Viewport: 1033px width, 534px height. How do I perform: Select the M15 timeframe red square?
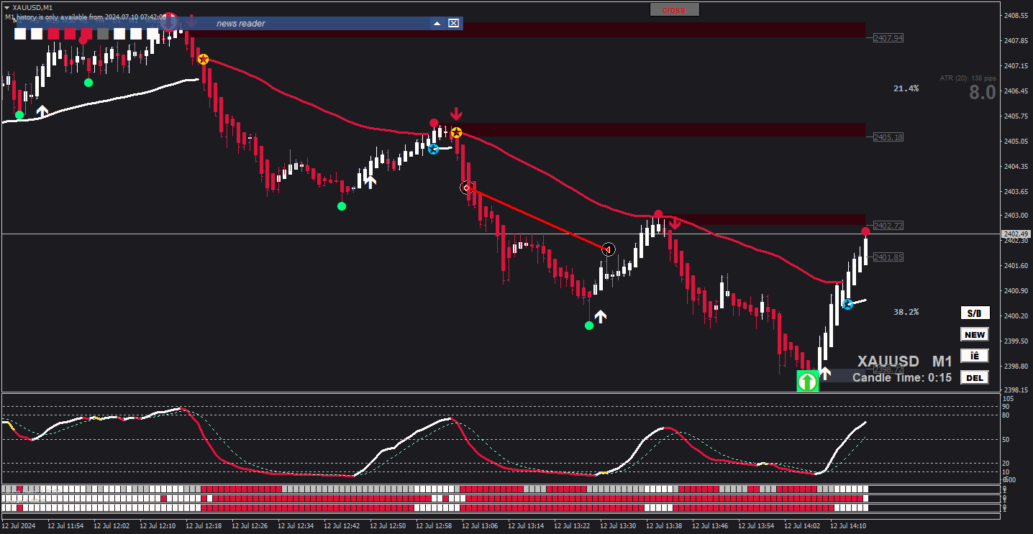coord(53,34)
